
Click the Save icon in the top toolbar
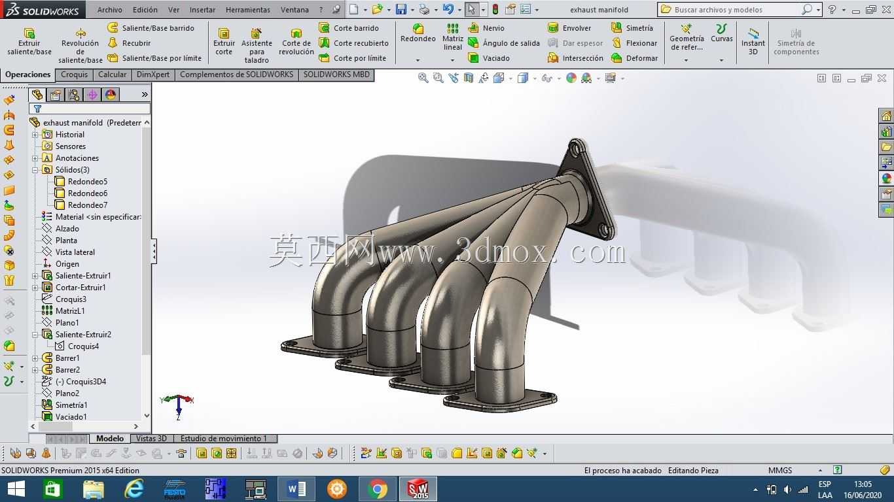(401, 10)
